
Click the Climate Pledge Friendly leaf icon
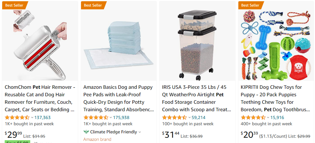click(86, 132)
